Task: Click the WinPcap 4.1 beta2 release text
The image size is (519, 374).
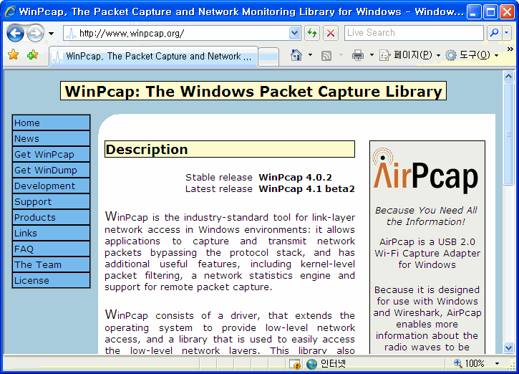Action: pos(306,189)
